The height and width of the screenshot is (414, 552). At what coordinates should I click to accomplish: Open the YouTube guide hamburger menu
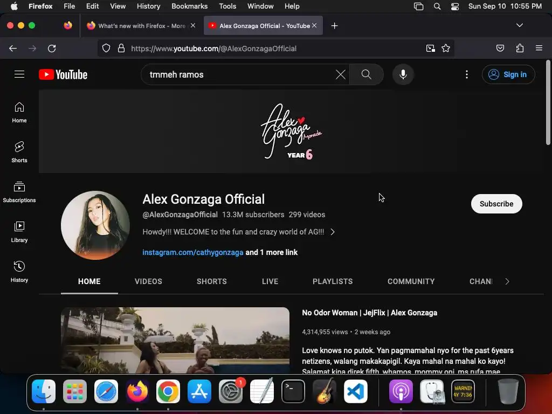click(19, 74)
